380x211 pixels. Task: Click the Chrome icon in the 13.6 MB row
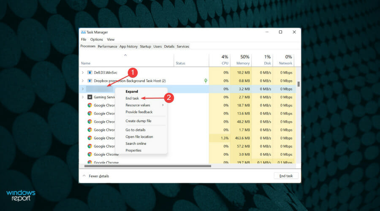[90, 114]
